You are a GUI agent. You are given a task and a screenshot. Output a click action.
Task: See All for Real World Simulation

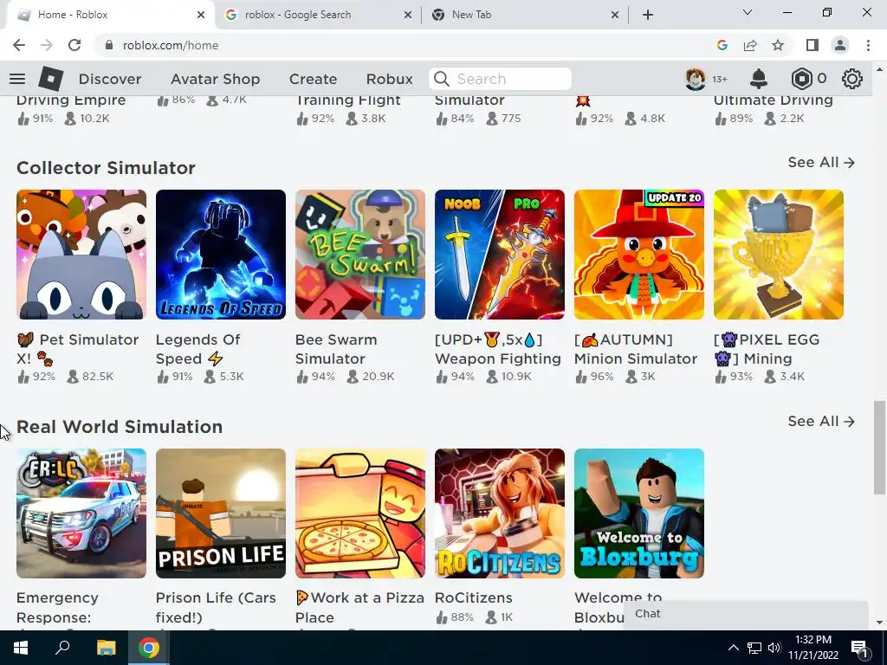821,422
